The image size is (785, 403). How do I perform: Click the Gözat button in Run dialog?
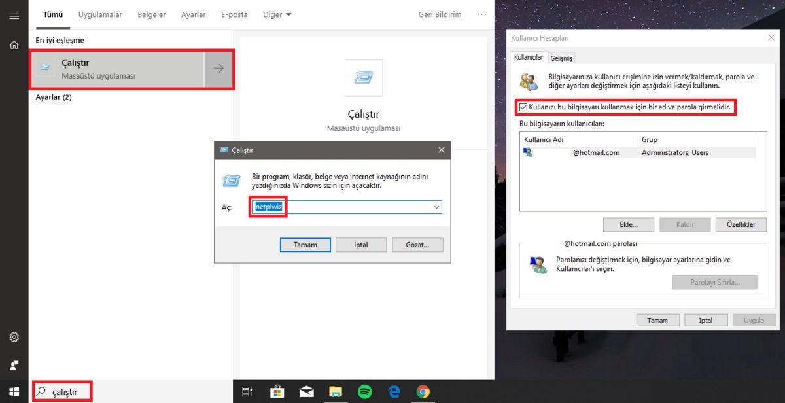(x=417, y=244)
